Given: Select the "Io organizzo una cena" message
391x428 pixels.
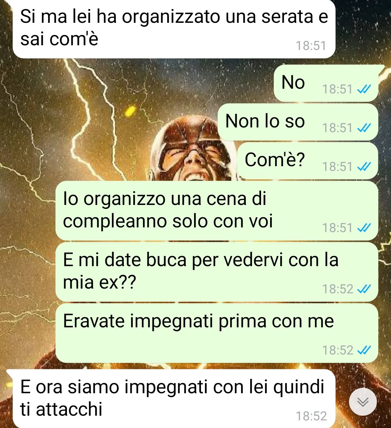Looking at the screenshot, I should pos(217,211).
